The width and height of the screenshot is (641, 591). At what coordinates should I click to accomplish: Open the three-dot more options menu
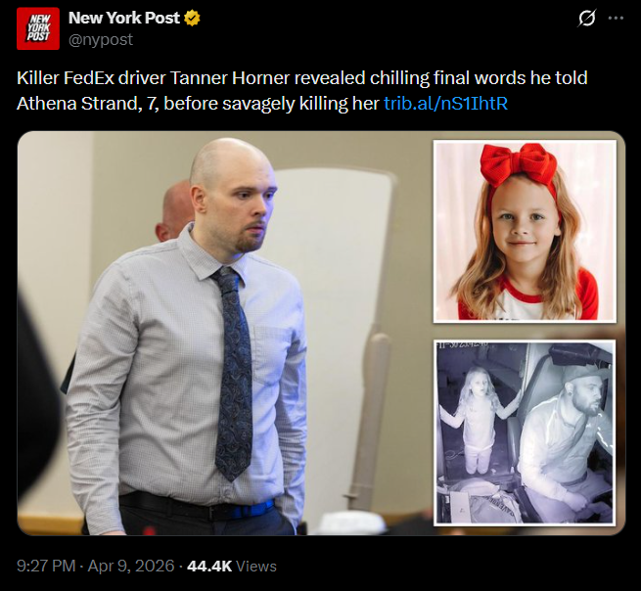617,18
